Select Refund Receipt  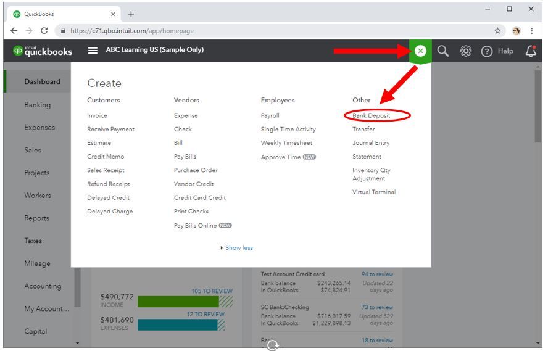pyautogui.click(x=109, y=184)
